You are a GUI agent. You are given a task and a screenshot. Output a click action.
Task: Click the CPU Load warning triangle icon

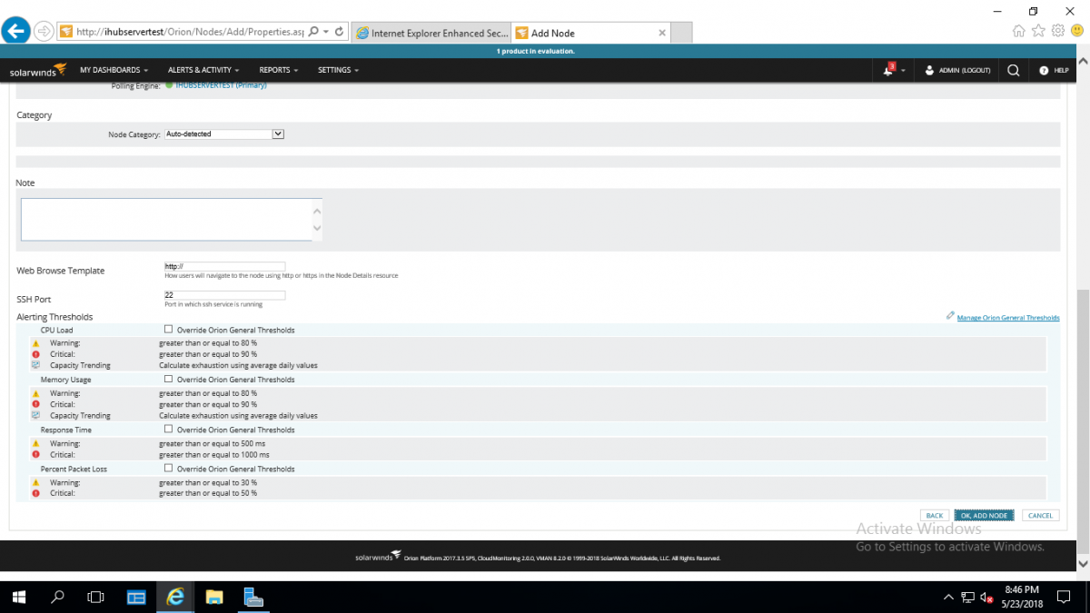36,343
